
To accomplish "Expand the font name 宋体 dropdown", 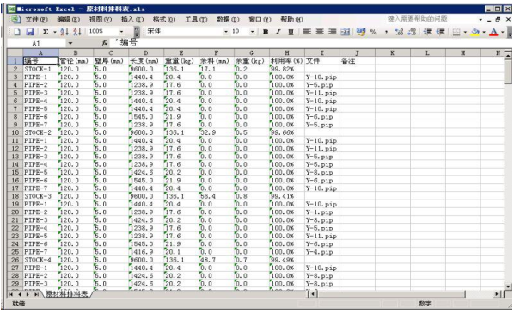I will click(226, 32).
